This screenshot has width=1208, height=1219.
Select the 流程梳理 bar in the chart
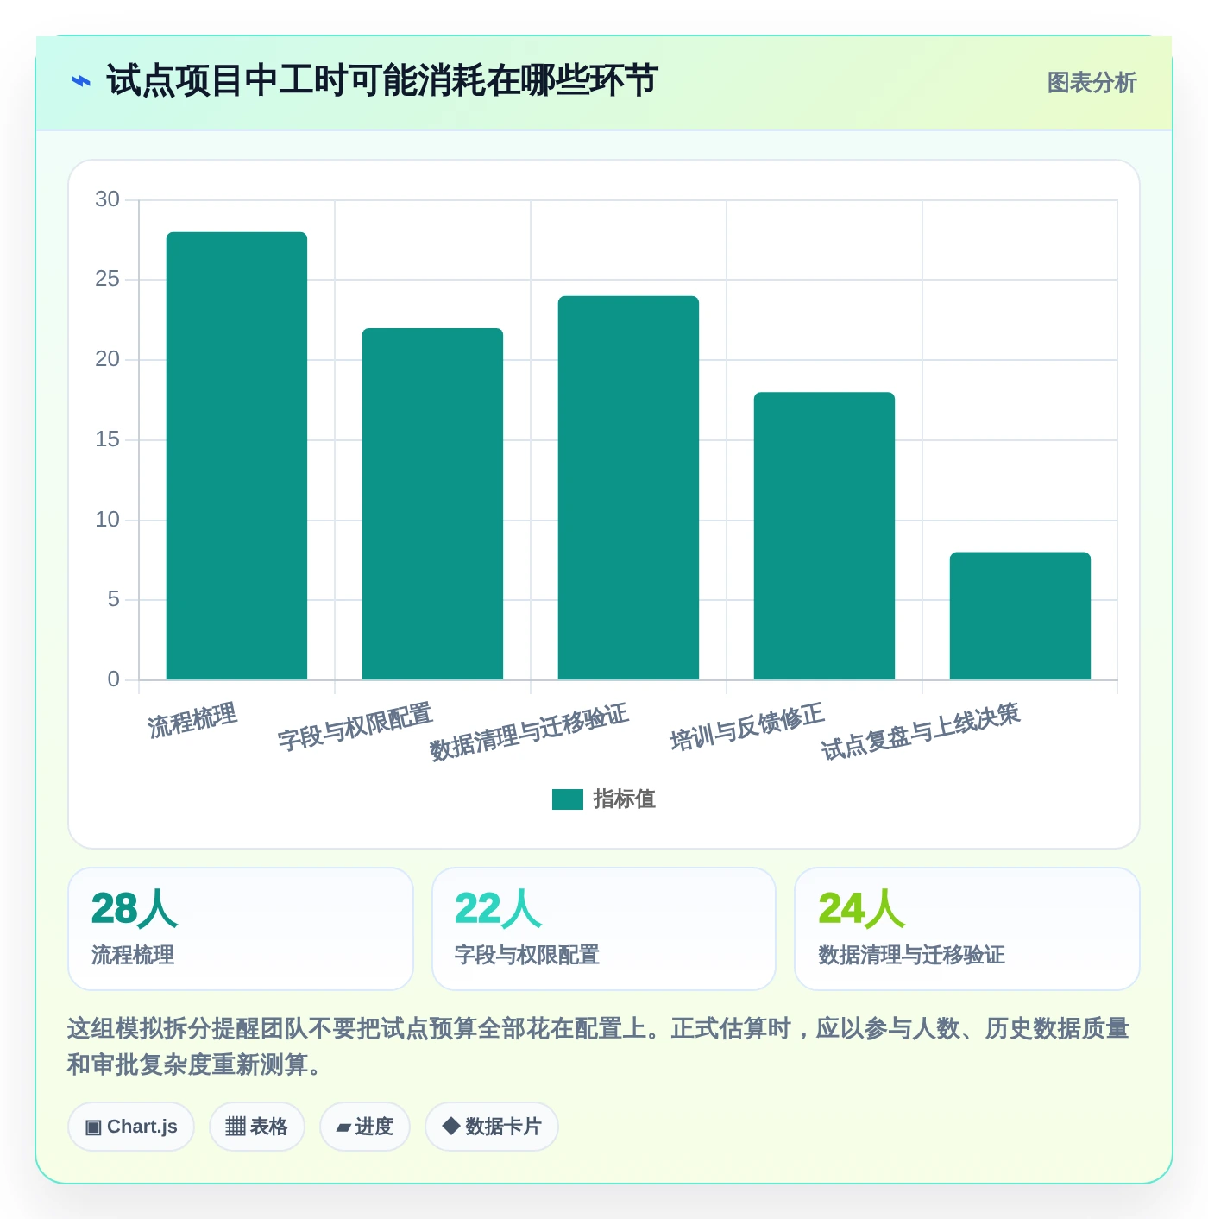tap(236, 456)
